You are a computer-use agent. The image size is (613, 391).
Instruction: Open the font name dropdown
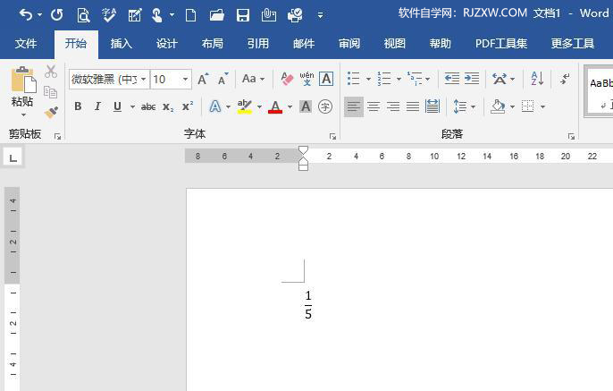tap(144, 80)
